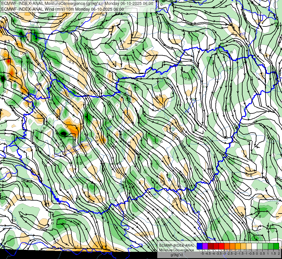Click the legend tick value -3
The image size is (282, 259).
224,254
